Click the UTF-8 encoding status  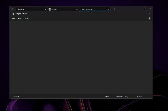pyautogui.click(x=139, y=96)
